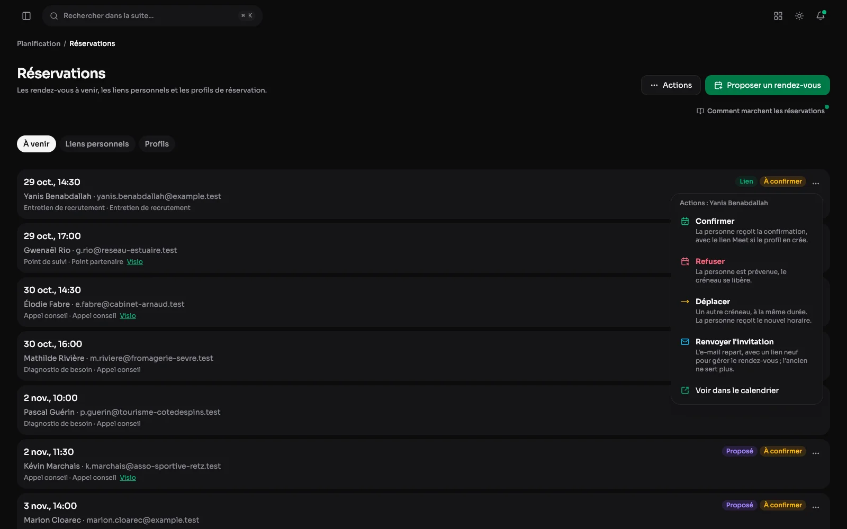Open Visio link for Gwenaël Rio
847x529 pixels.
point(135,262)
